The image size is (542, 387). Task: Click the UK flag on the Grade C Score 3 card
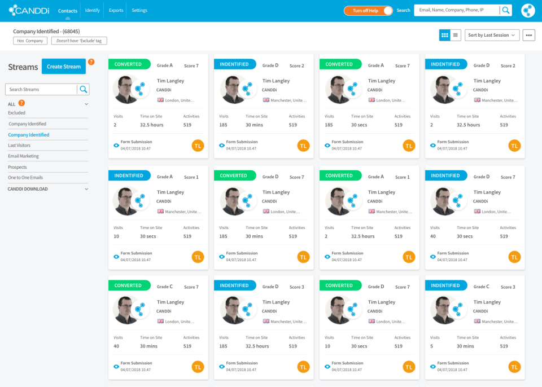pyautogui.click(x=477, y=321)
